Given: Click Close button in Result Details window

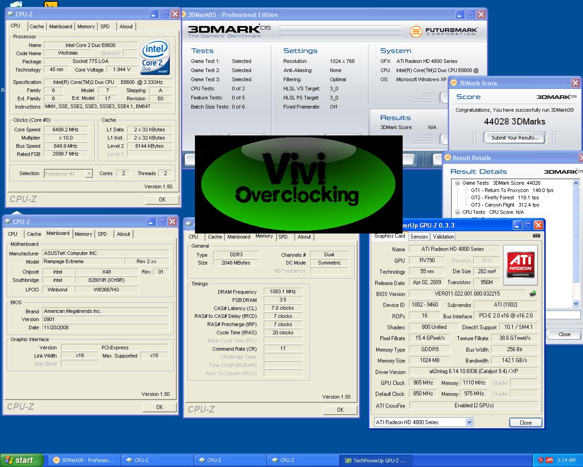Looking at the screenshot, I should coord(564,334).
